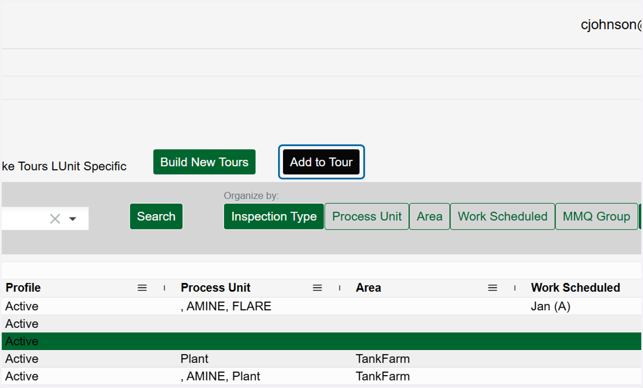Sort by the Process Unit column header

click(215, 288)
